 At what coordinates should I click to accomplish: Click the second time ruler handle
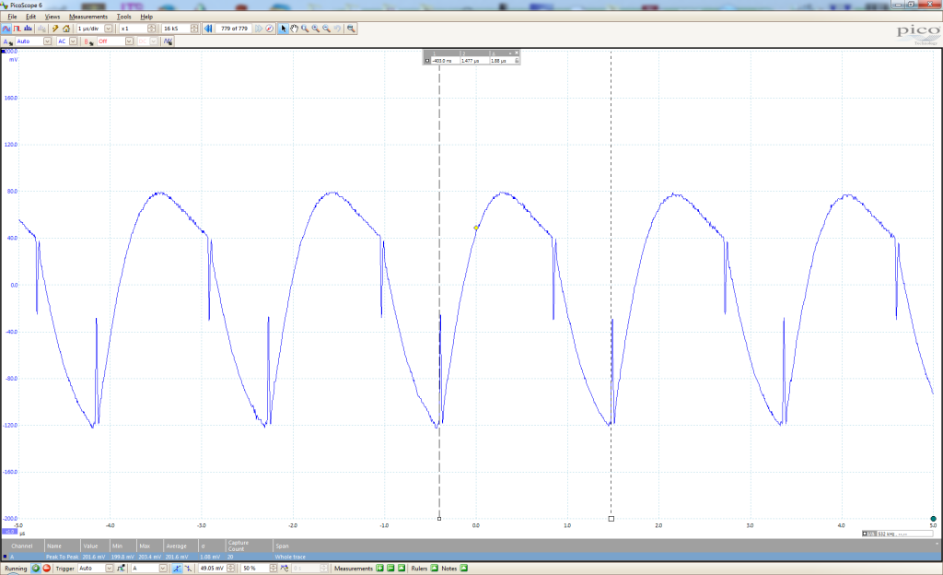coord(611,519)
